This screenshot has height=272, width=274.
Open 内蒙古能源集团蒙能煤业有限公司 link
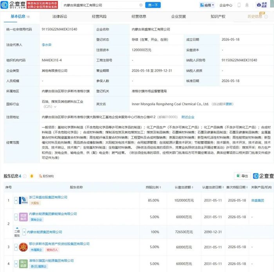tap(53, 214)
